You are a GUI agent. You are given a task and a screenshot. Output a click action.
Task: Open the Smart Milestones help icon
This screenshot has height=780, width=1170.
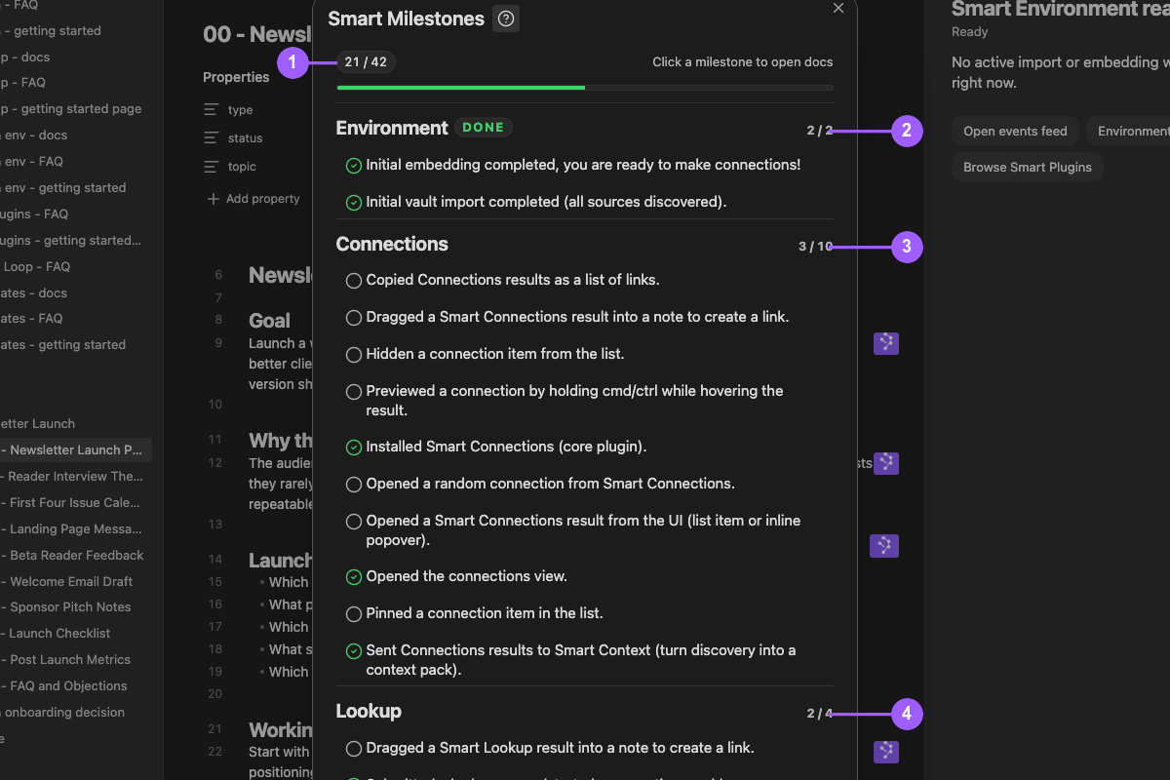pyautogui.click(x=506, y=19)
